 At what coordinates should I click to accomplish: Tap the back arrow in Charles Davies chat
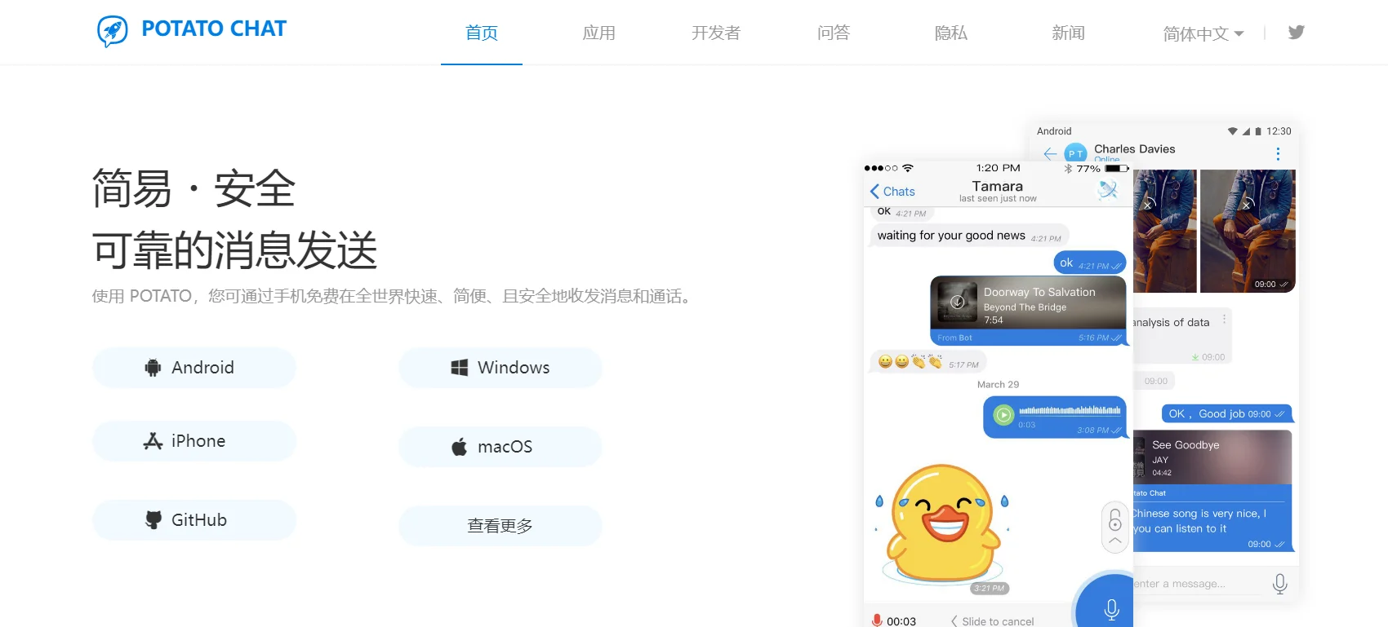[x=1050, y=153]
